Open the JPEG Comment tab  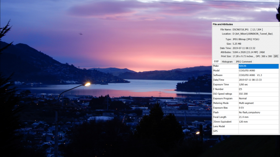pos(244,61)
